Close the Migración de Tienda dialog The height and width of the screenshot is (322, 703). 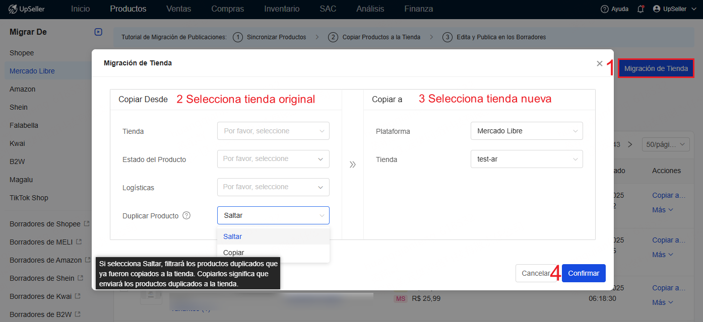599,63
